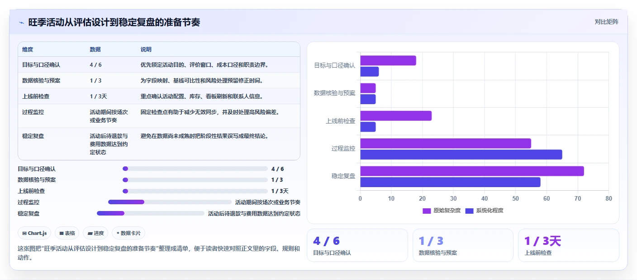Toggle the 原始复杂度 legend swatch

click(x=427, y=211)
